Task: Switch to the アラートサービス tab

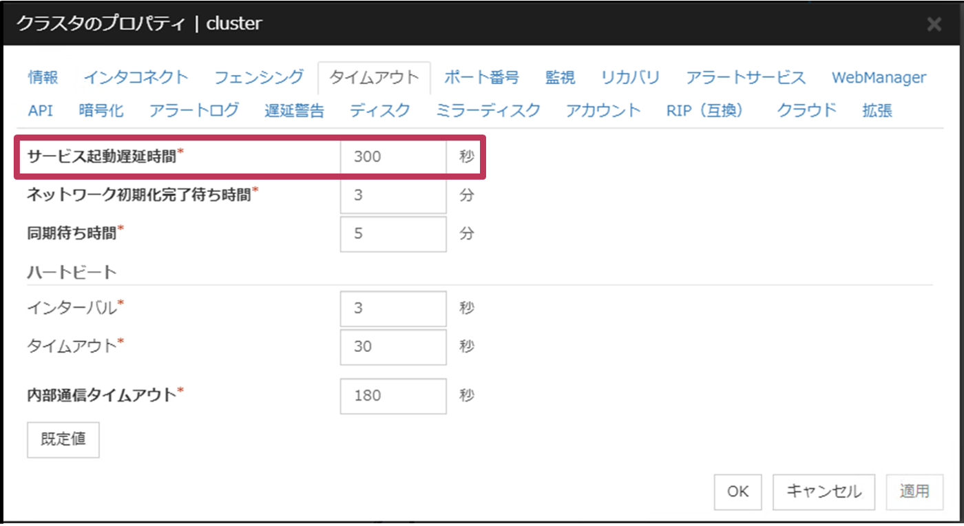Action: pyautogui.click(x=745, y=77)
